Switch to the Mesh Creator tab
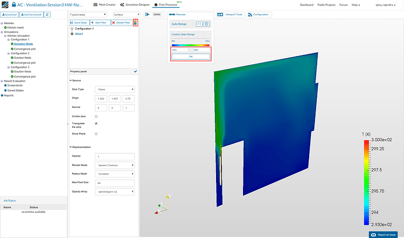This screenshot has height=238, width=404. click(x=104, y=5)
